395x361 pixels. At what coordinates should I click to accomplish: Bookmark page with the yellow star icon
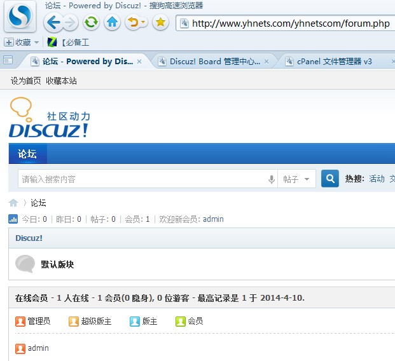(160, 22)
